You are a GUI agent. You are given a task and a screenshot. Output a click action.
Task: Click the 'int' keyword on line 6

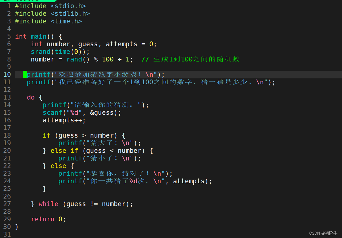(37, 44)
